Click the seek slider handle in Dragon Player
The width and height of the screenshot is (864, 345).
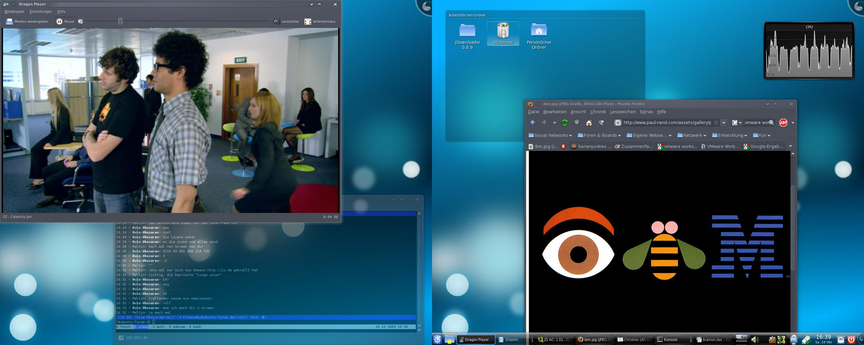(x=120, y=21)
